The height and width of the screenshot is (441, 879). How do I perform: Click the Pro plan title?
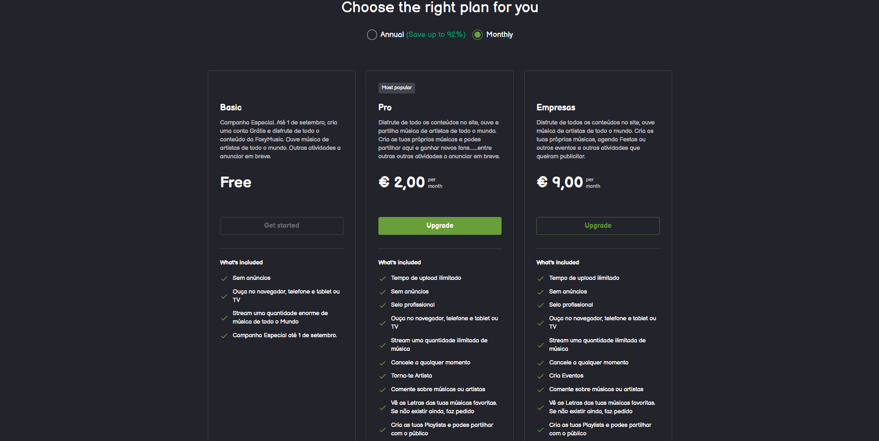click(x=385, y=108)
